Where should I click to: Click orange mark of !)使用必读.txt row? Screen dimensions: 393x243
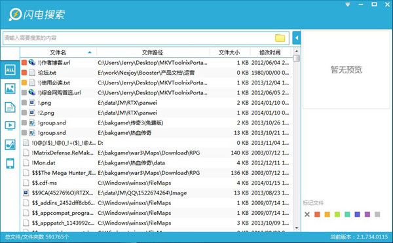click(x=24, y=83)
